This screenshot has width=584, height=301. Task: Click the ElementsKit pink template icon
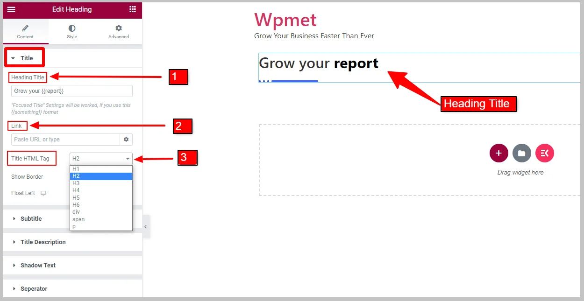pos(544,153)
